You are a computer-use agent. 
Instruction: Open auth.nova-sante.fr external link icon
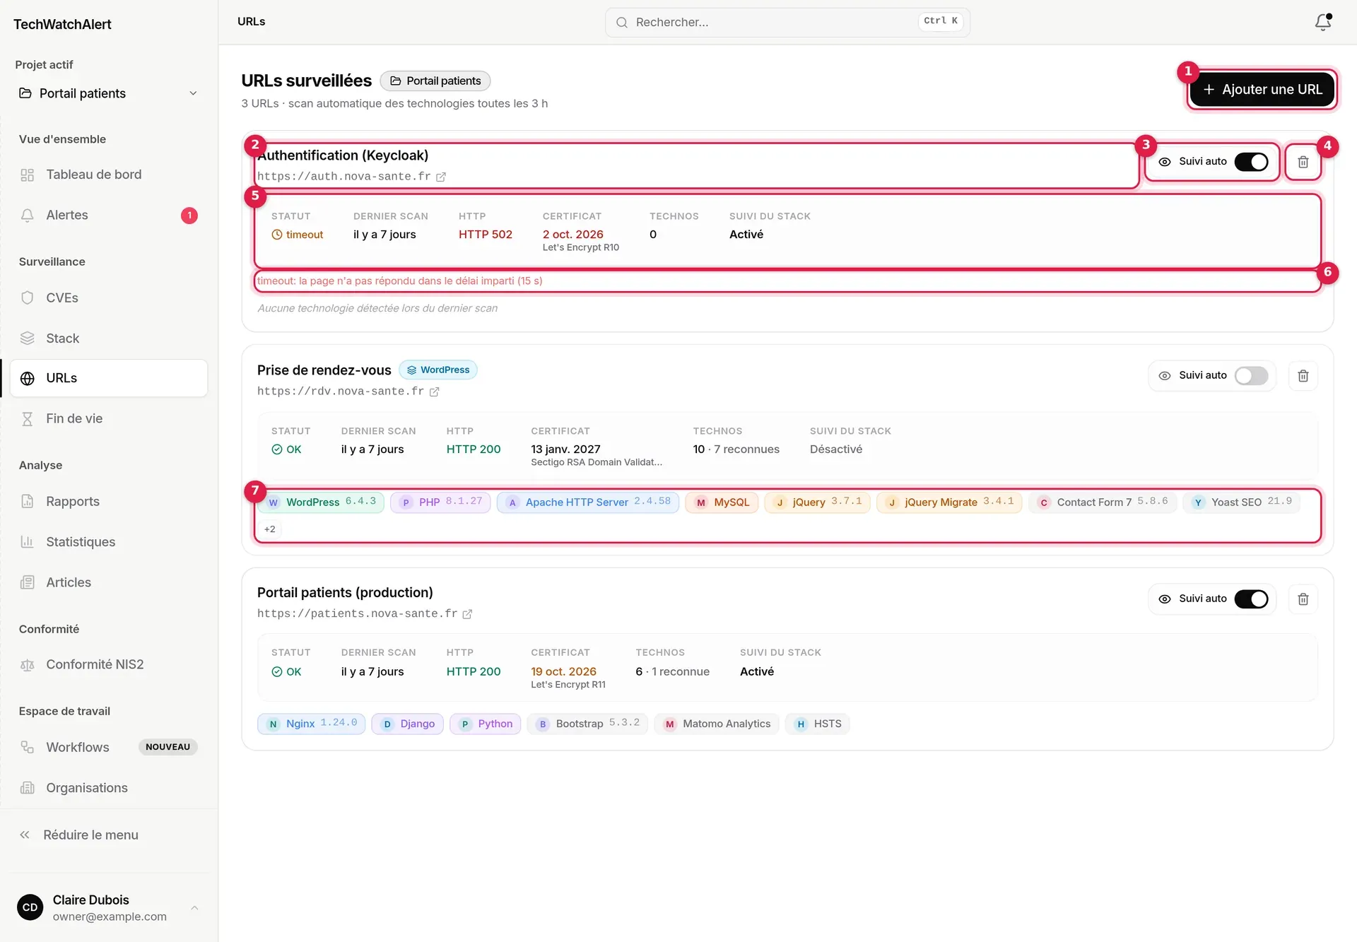coord(440,177)
